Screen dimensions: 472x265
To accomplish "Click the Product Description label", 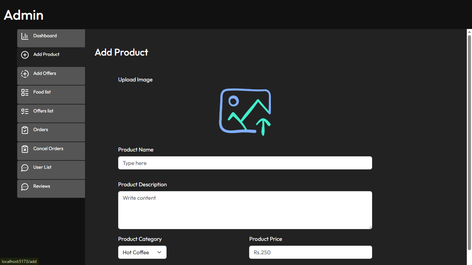I will pos(142,185).
